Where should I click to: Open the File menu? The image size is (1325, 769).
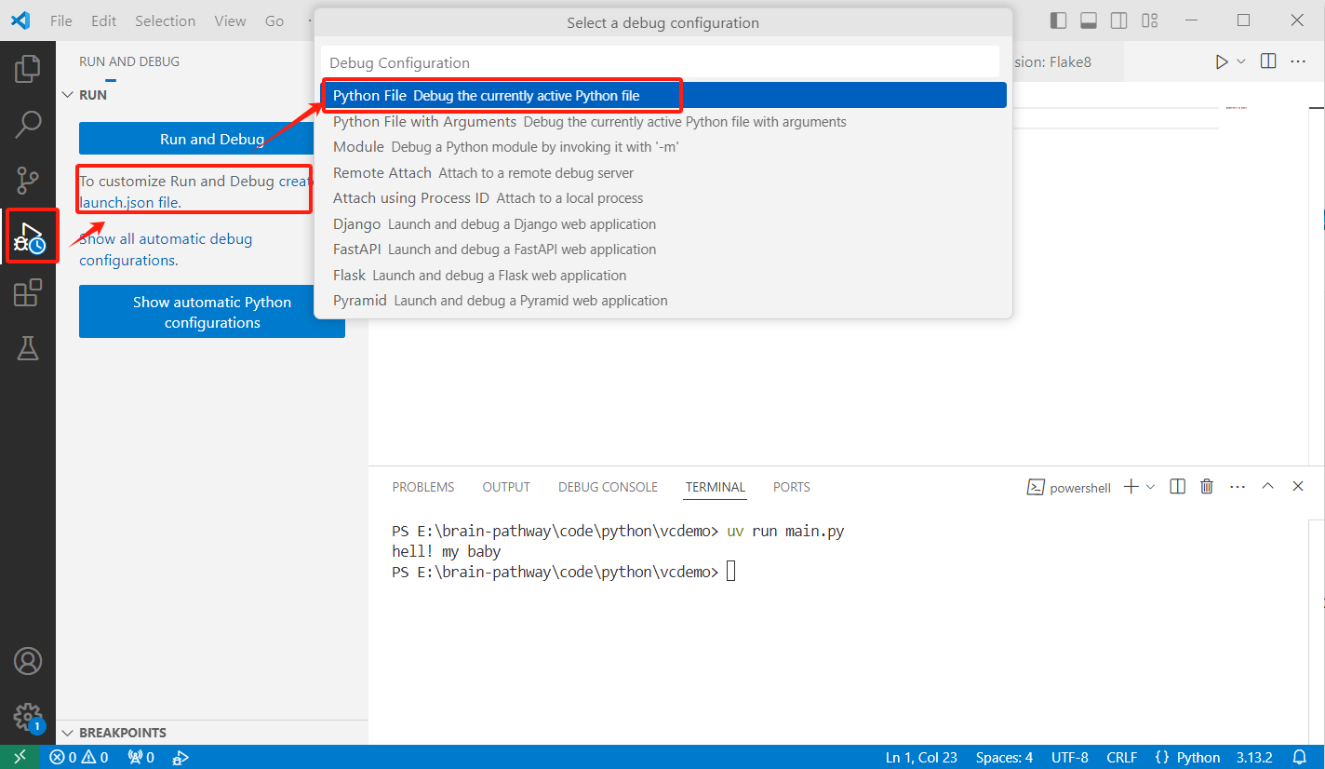tap(61, 20)
